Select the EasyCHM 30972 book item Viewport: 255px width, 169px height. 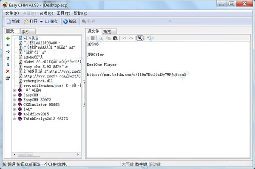pyautogui.click(x=37, y=100)
